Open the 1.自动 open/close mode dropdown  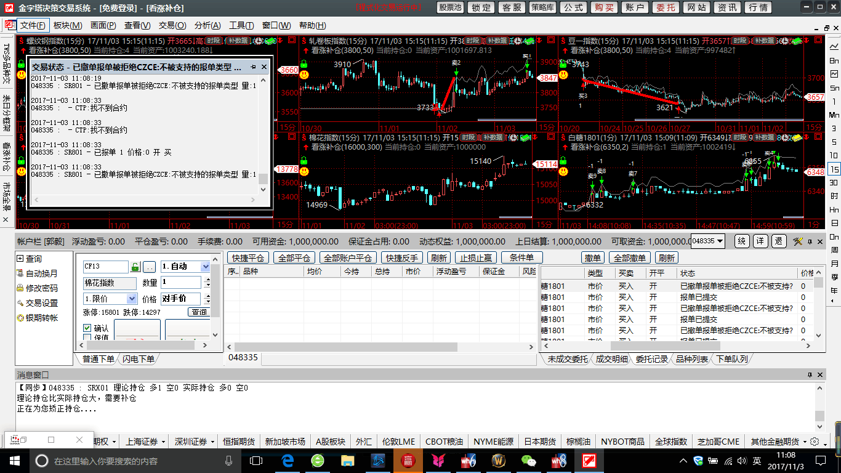pos(204,267)
